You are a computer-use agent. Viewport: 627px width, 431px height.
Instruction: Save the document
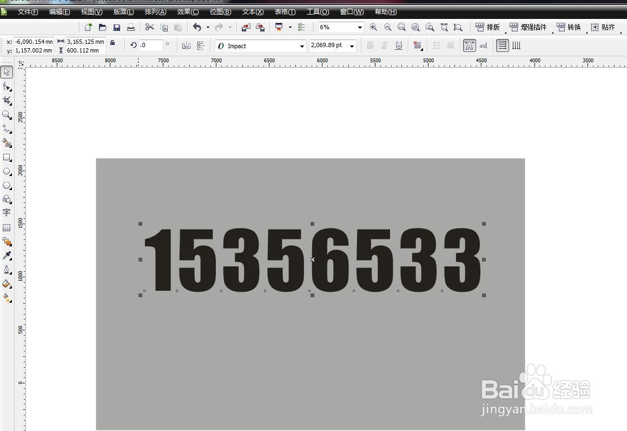(x=117, y=27)
